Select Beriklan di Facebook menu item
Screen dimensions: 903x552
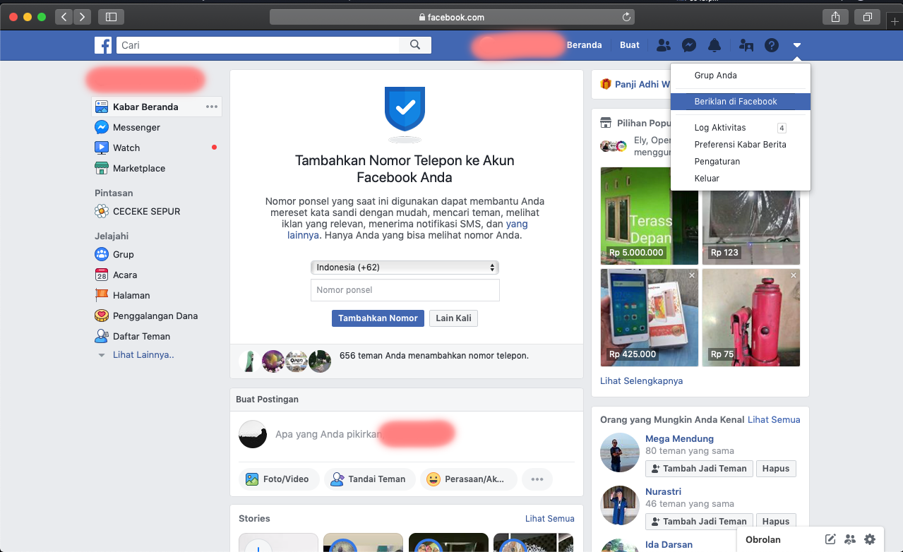pyautogui.click(x=741, y=102)
